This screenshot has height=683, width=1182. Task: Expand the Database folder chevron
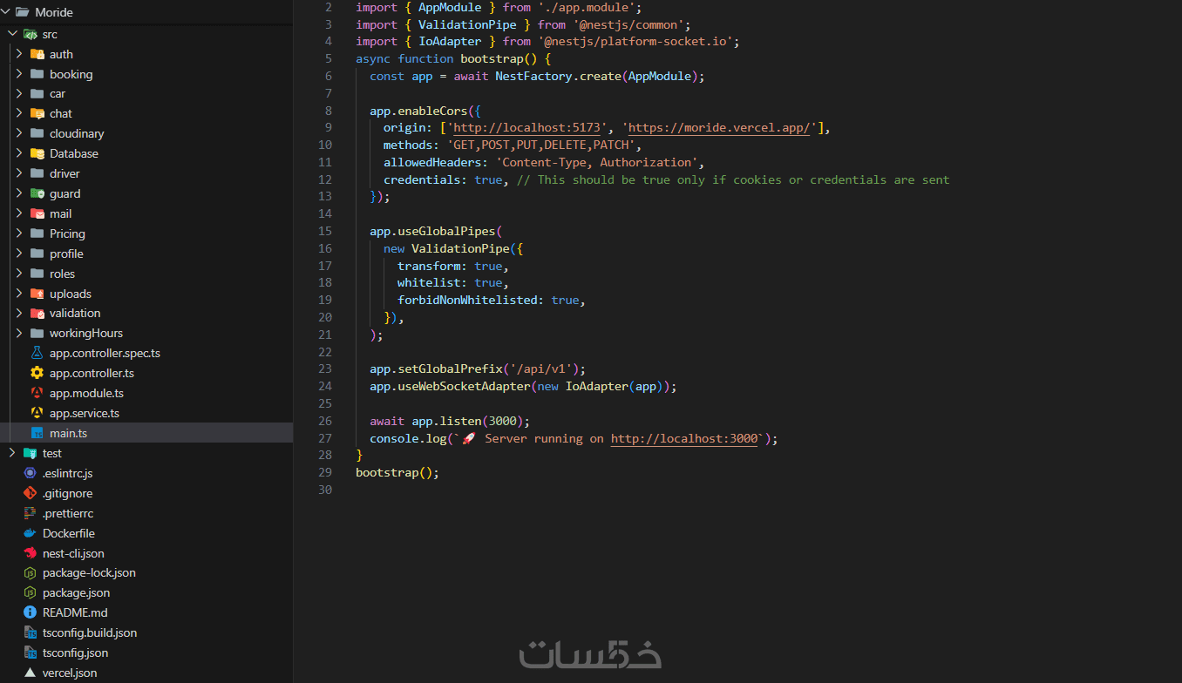click(19, 153)
